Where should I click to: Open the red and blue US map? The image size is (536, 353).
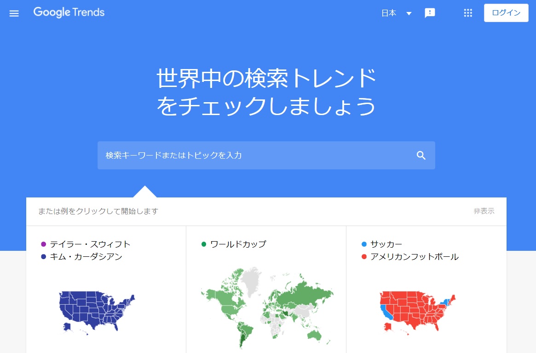coord(417,311)
